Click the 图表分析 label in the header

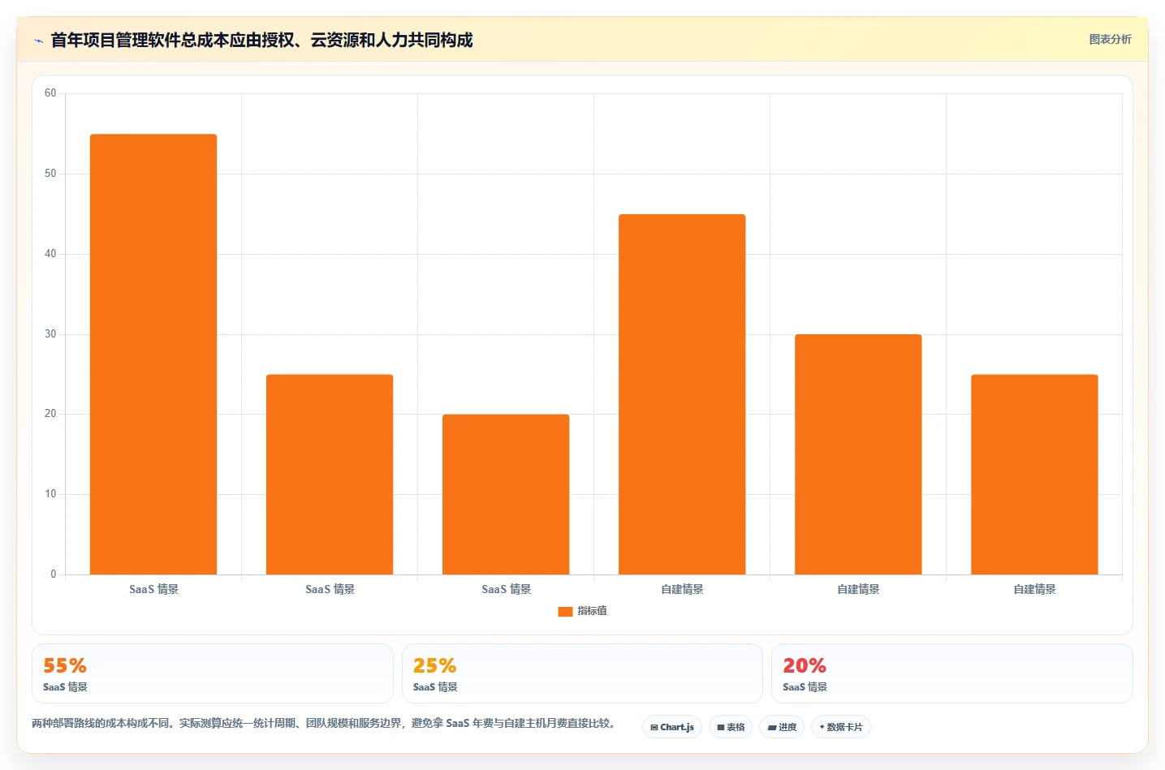coord(1110,39)
